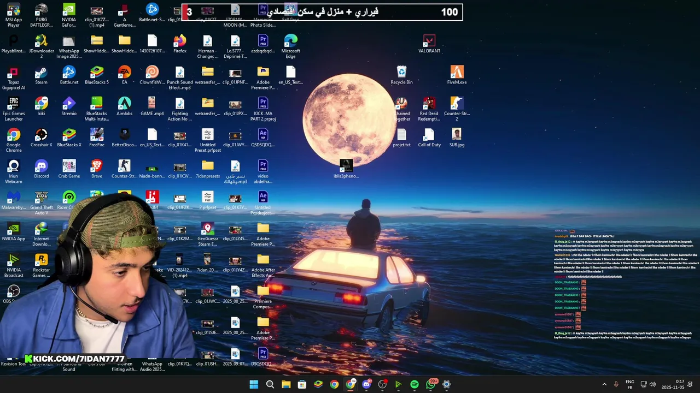Open WhatsApp from the taskbar

(430, 384)
